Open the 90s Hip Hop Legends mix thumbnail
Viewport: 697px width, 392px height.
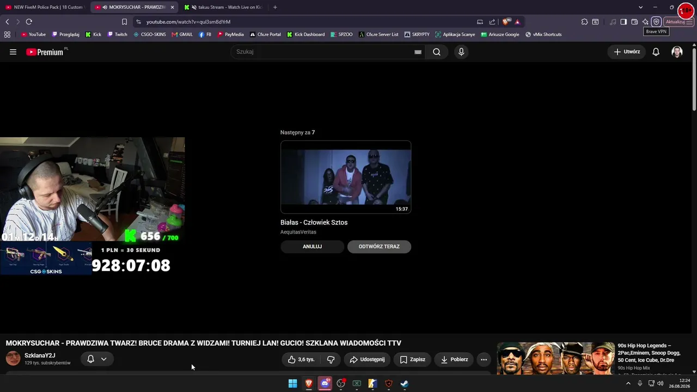tap(555, 358)
